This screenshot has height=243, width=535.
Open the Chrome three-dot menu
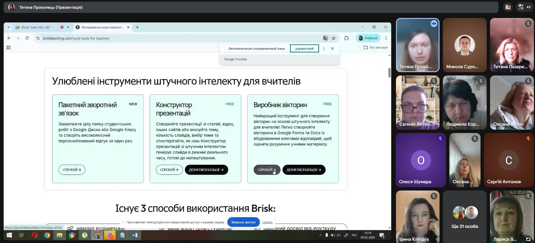(386, 38)
